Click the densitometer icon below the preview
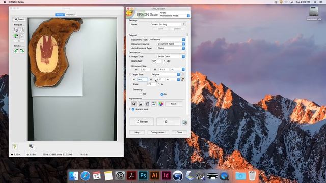Image resolution: width=326 pixels, height=183 pixels. tap(31, 146)
